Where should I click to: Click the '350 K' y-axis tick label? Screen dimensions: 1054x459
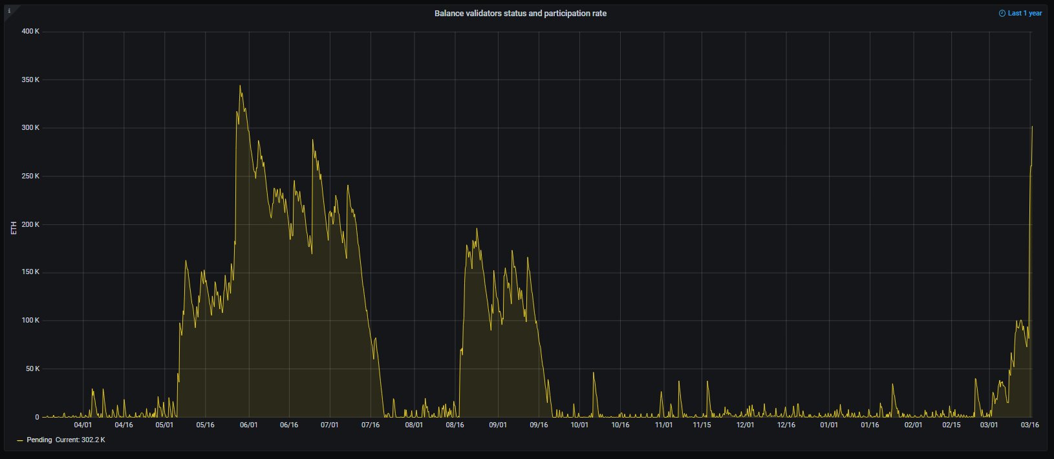pos(30,80)
